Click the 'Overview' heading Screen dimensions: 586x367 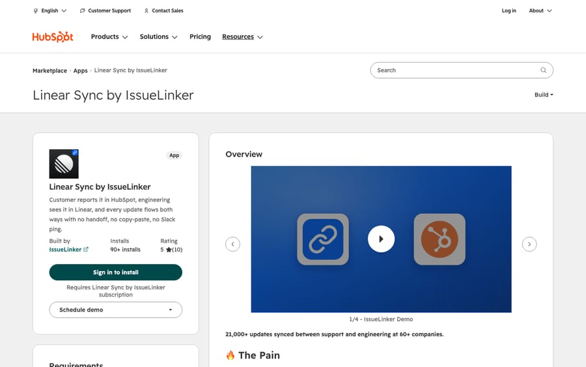[x=244, y=154]
